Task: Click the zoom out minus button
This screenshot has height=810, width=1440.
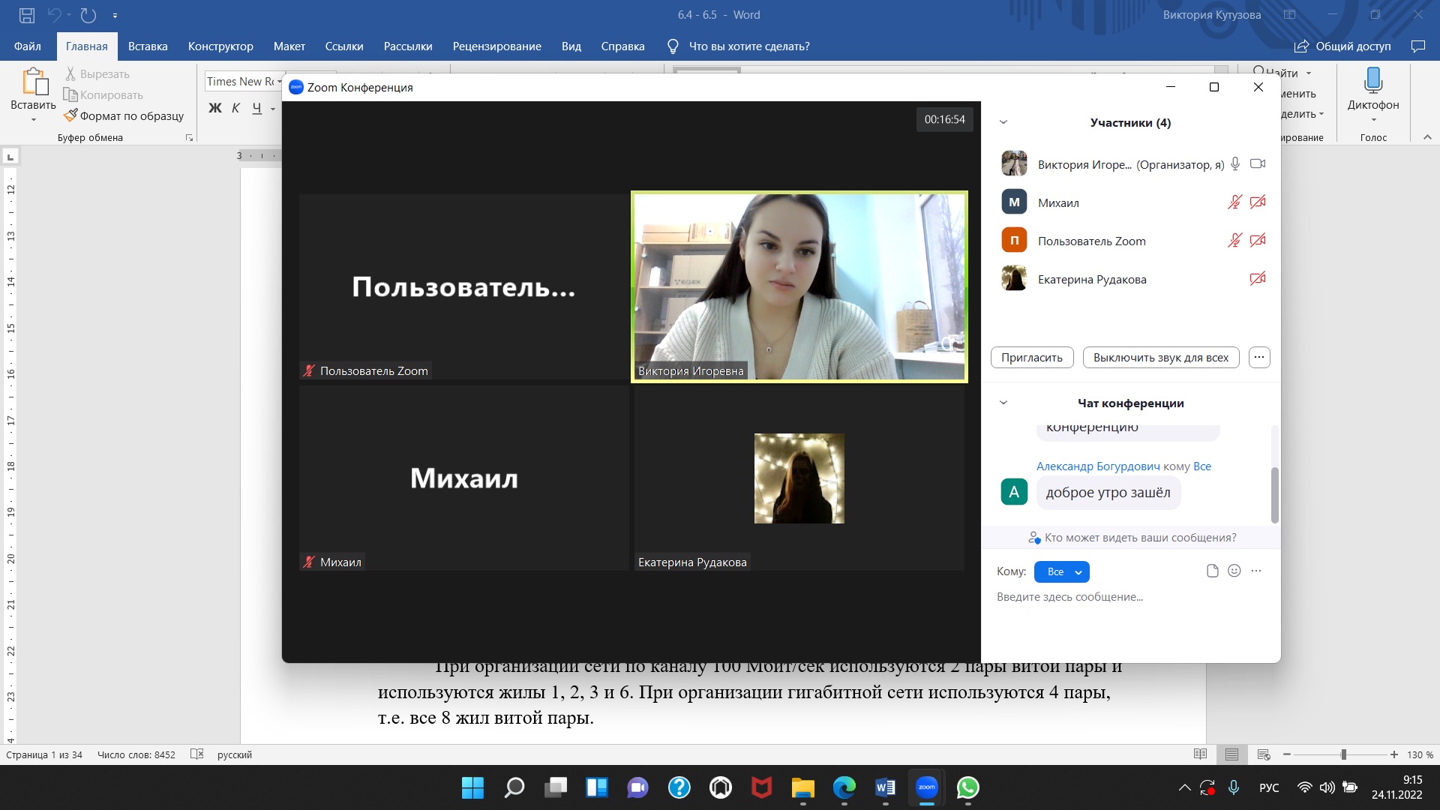Action: (1287, 754)
